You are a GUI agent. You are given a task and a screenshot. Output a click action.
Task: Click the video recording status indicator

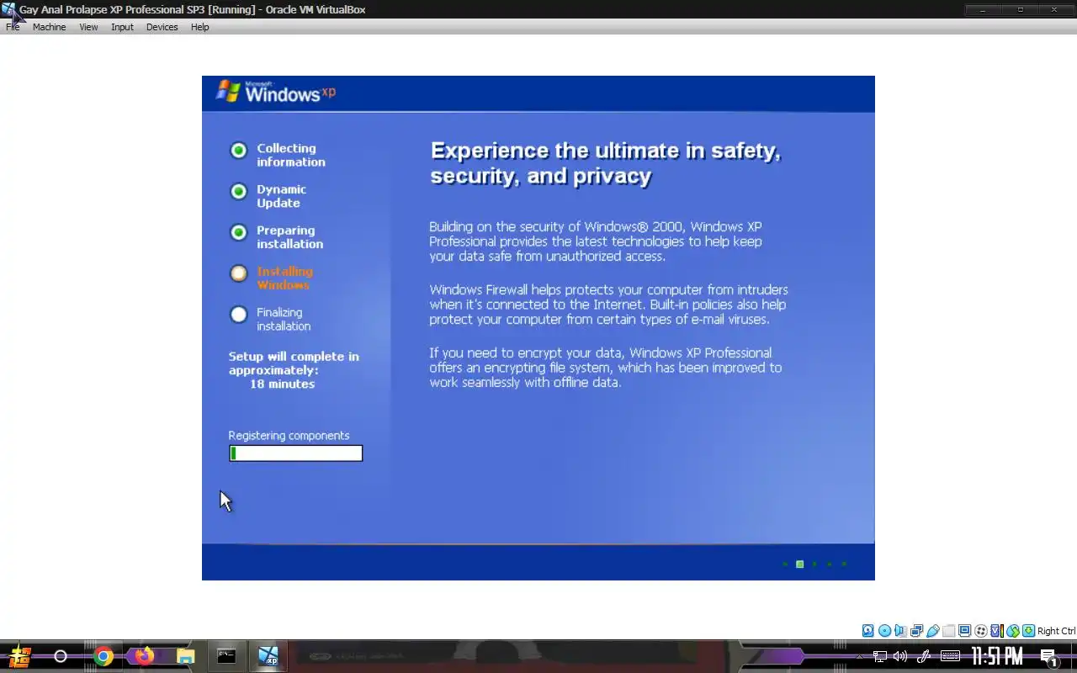point(980,631)
